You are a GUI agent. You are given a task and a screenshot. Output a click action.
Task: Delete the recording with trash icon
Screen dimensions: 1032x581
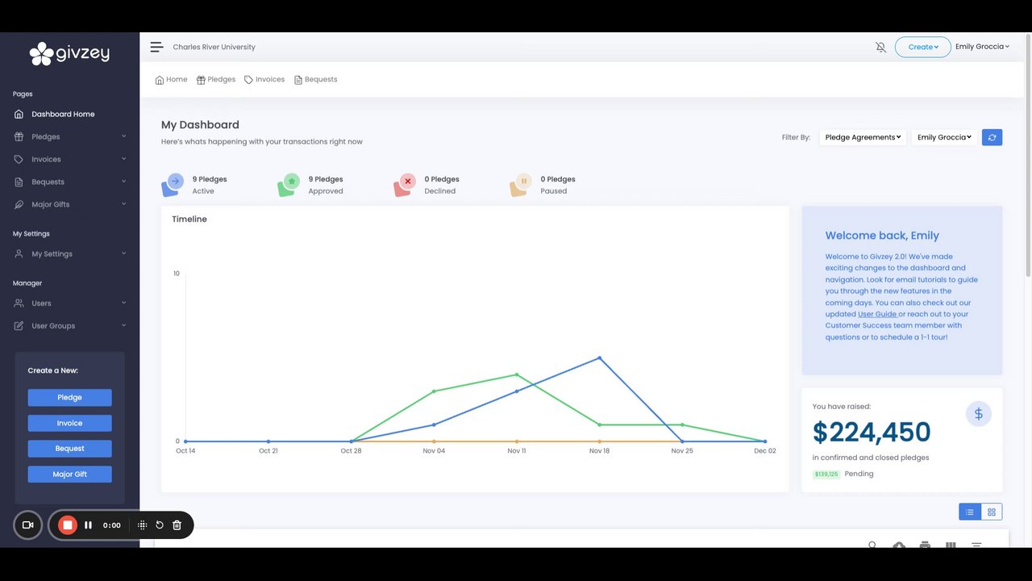pos(177,525)
